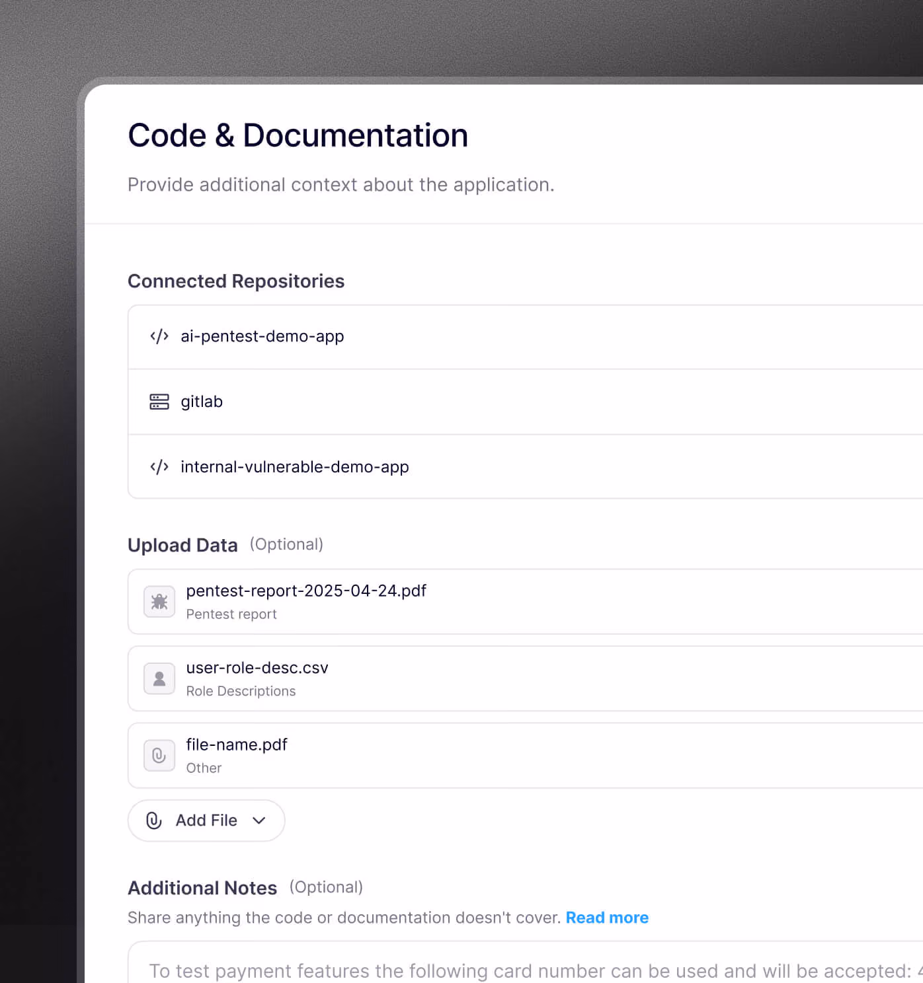Open pentest-report-2025-04-24.pdf file entry

point(526,602)
